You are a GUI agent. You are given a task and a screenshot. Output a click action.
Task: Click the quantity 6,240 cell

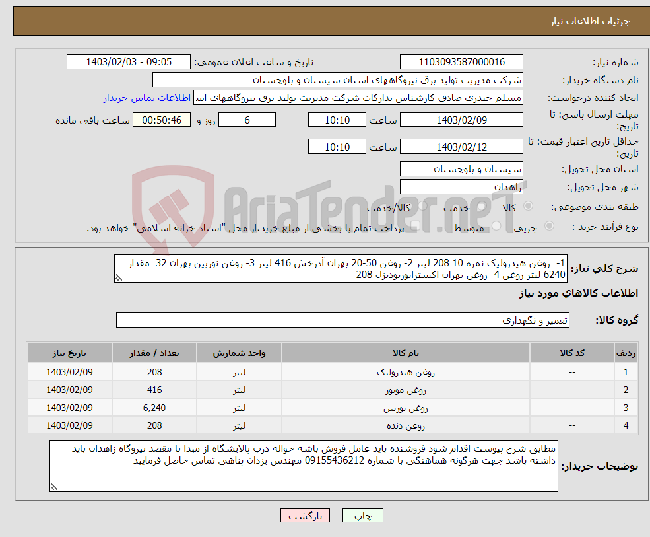point(154,408)
